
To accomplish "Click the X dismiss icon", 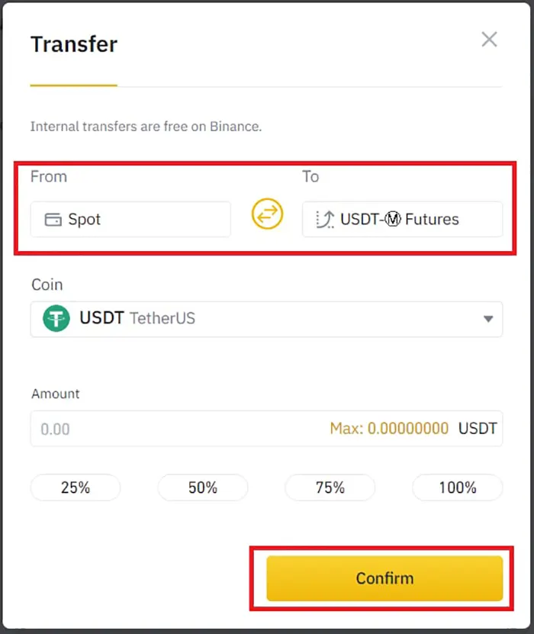I will tap(489, 39).
